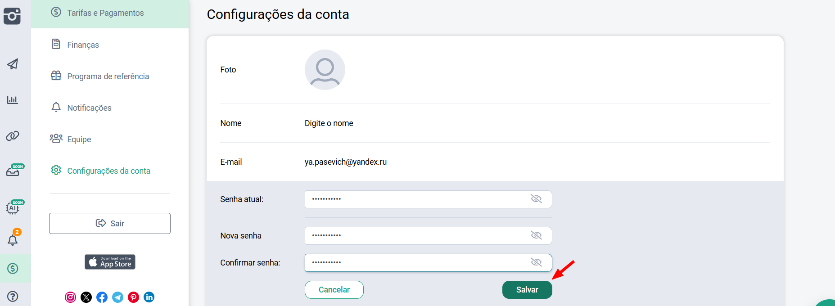Click the Salvar button
Viewport: 835px width, 306px height.
pos(527,290)
